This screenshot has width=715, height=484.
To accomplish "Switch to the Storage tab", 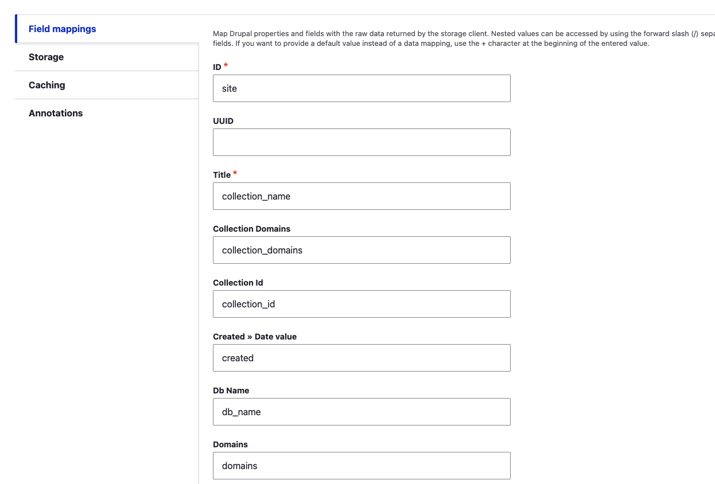I will [x=46, y=57].
